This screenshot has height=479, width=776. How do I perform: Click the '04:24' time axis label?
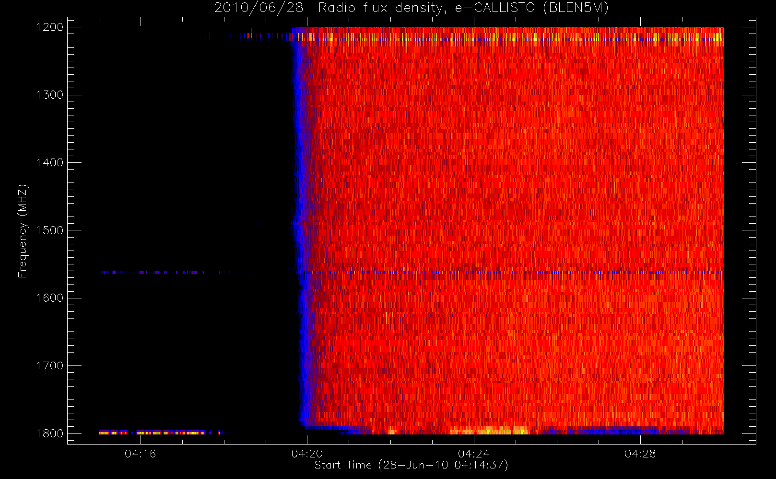coord(473,454)
